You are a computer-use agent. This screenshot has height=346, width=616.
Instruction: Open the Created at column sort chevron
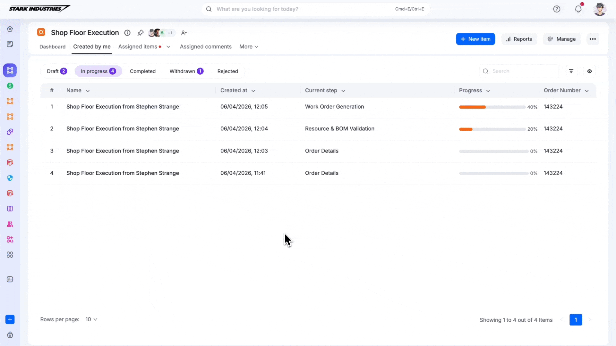coord(253,91)
